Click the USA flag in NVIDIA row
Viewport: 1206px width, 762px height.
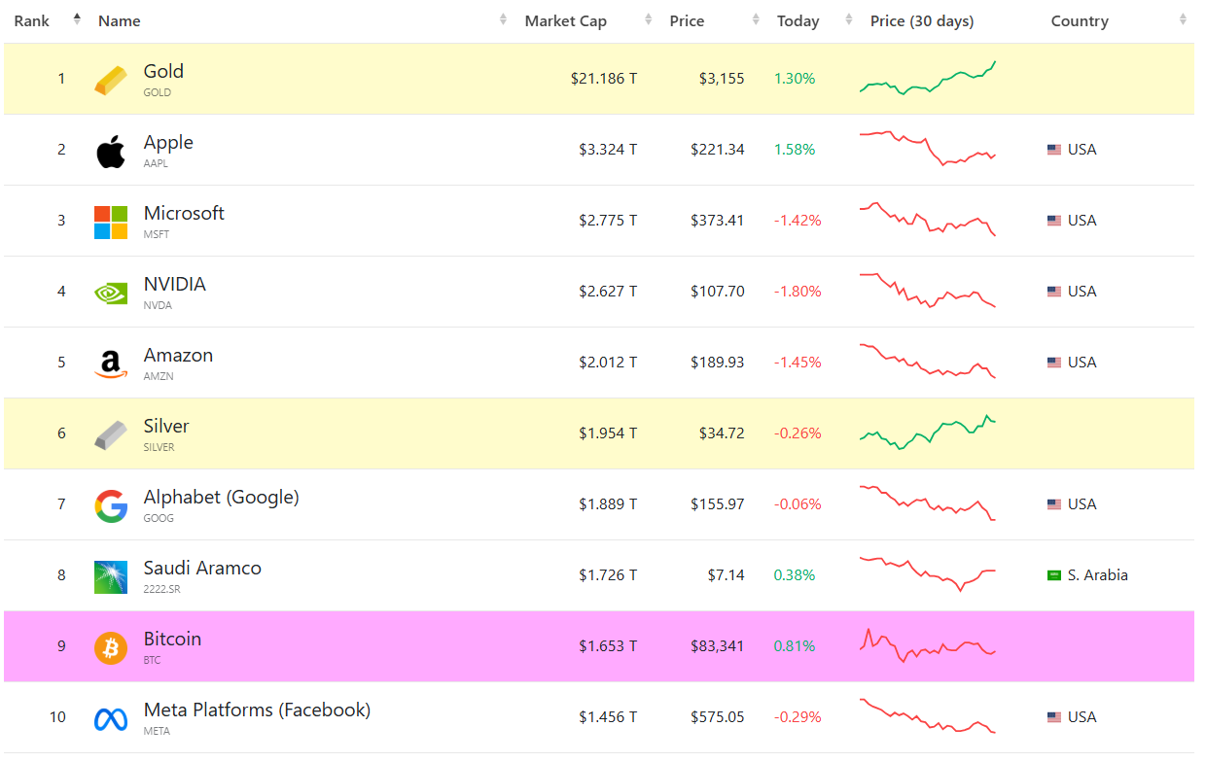(x=1054, y=292)
